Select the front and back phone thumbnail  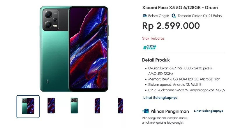click(28, 106)
